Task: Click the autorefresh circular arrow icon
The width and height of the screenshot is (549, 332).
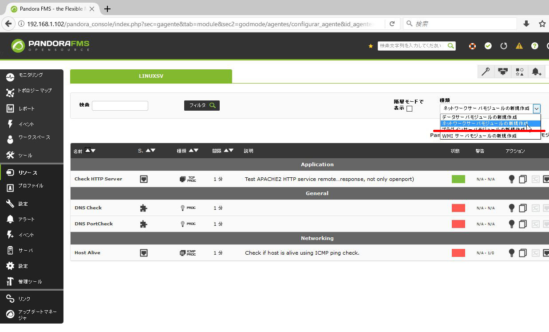Action: click(x=504, y=46)
